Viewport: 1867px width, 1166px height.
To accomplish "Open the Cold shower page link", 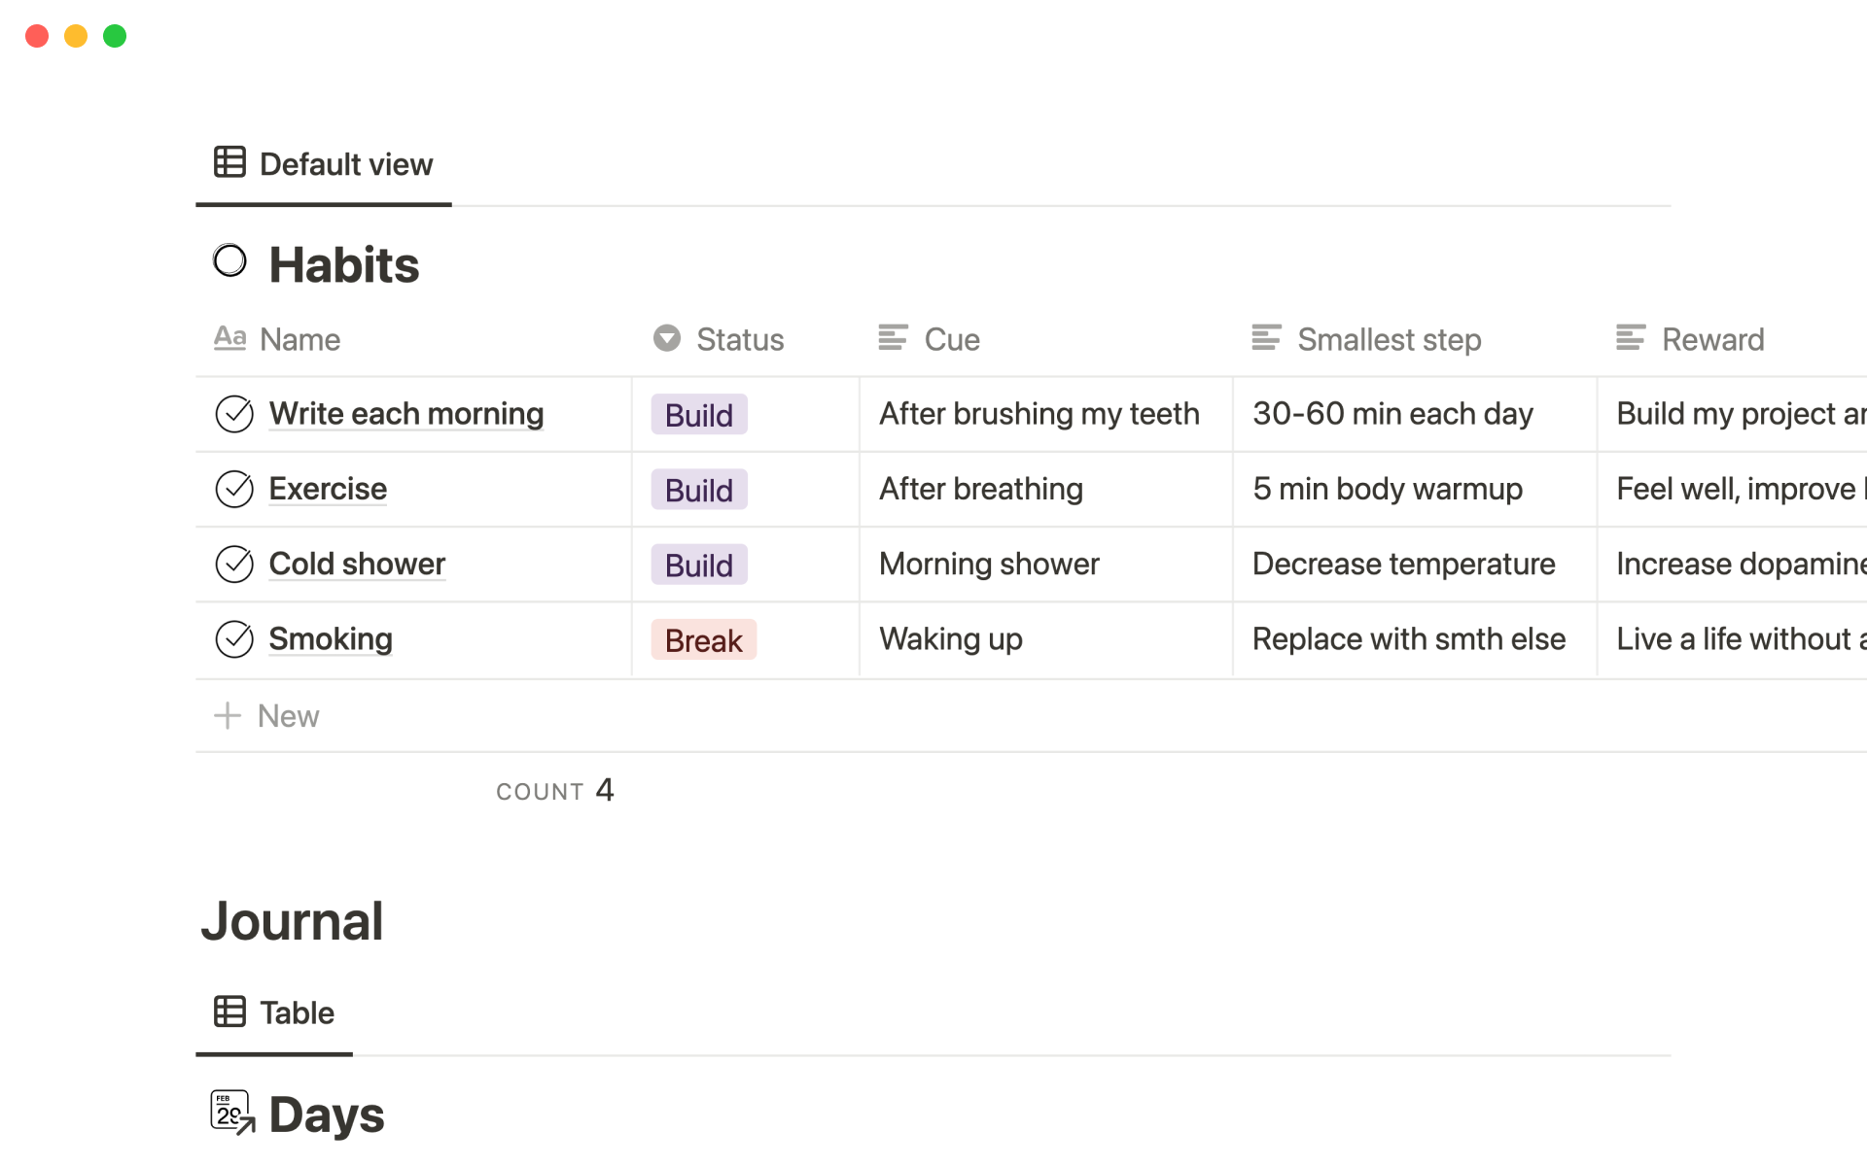I will [357, 564].
